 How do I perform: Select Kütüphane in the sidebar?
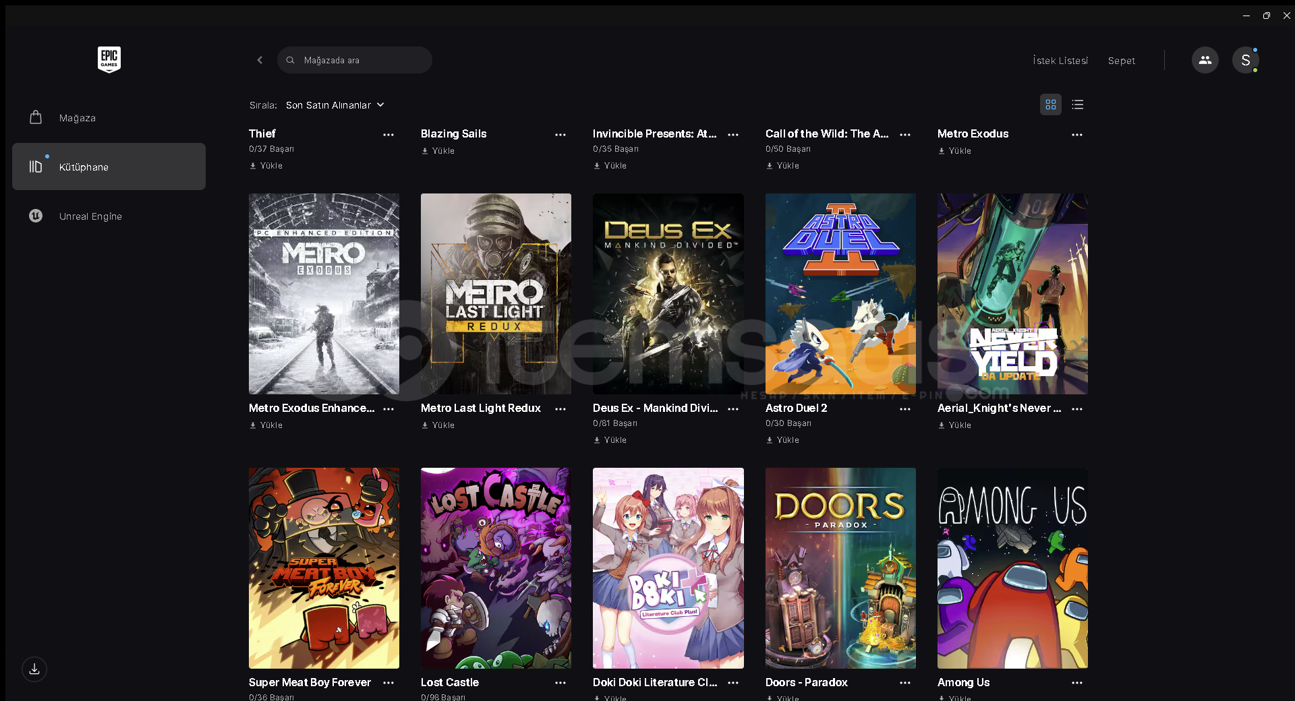coord(109,166)
